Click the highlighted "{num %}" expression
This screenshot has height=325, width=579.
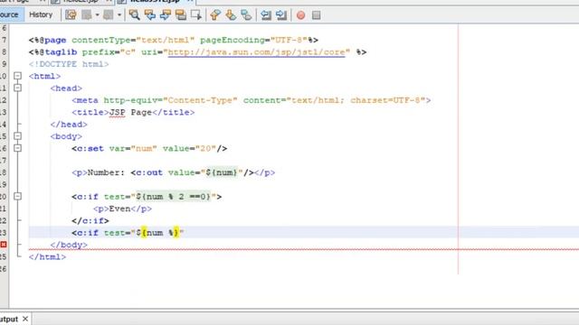160,233
